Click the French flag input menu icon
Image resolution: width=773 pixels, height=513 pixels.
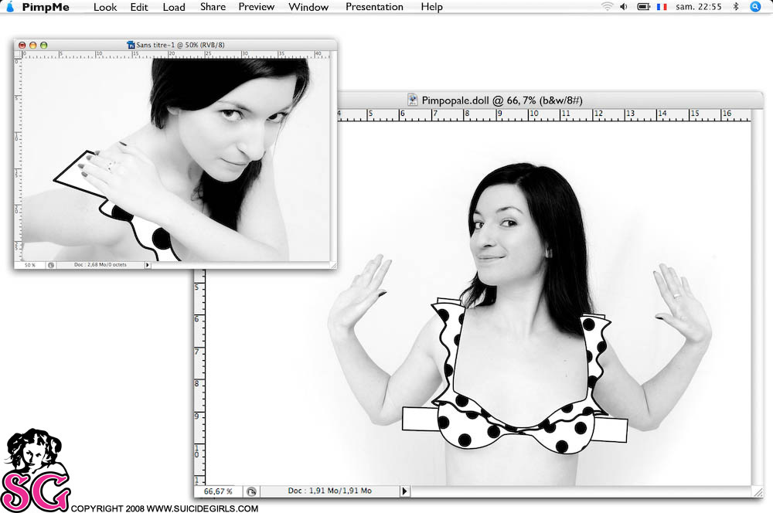click(x=662, y=6)
